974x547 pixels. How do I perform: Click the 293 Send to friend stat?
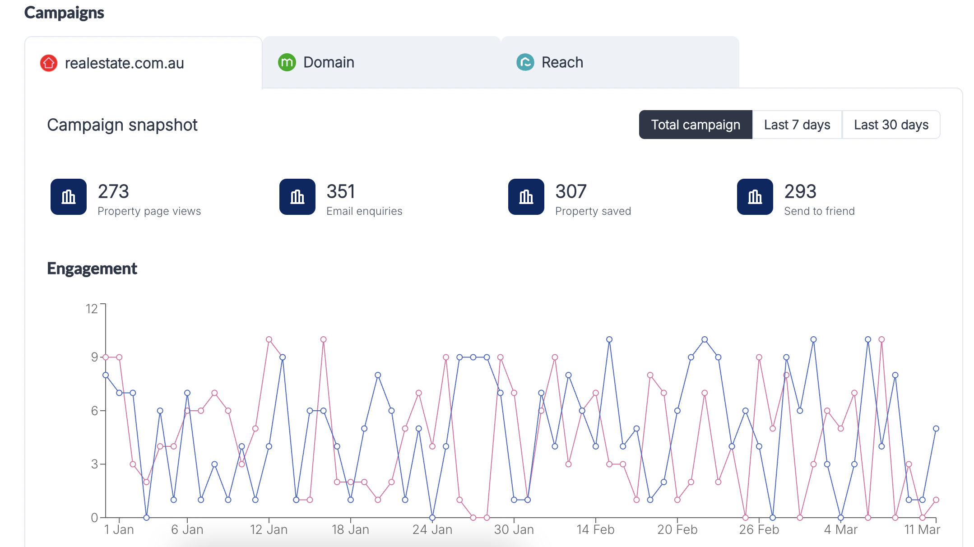pos(819,199)
